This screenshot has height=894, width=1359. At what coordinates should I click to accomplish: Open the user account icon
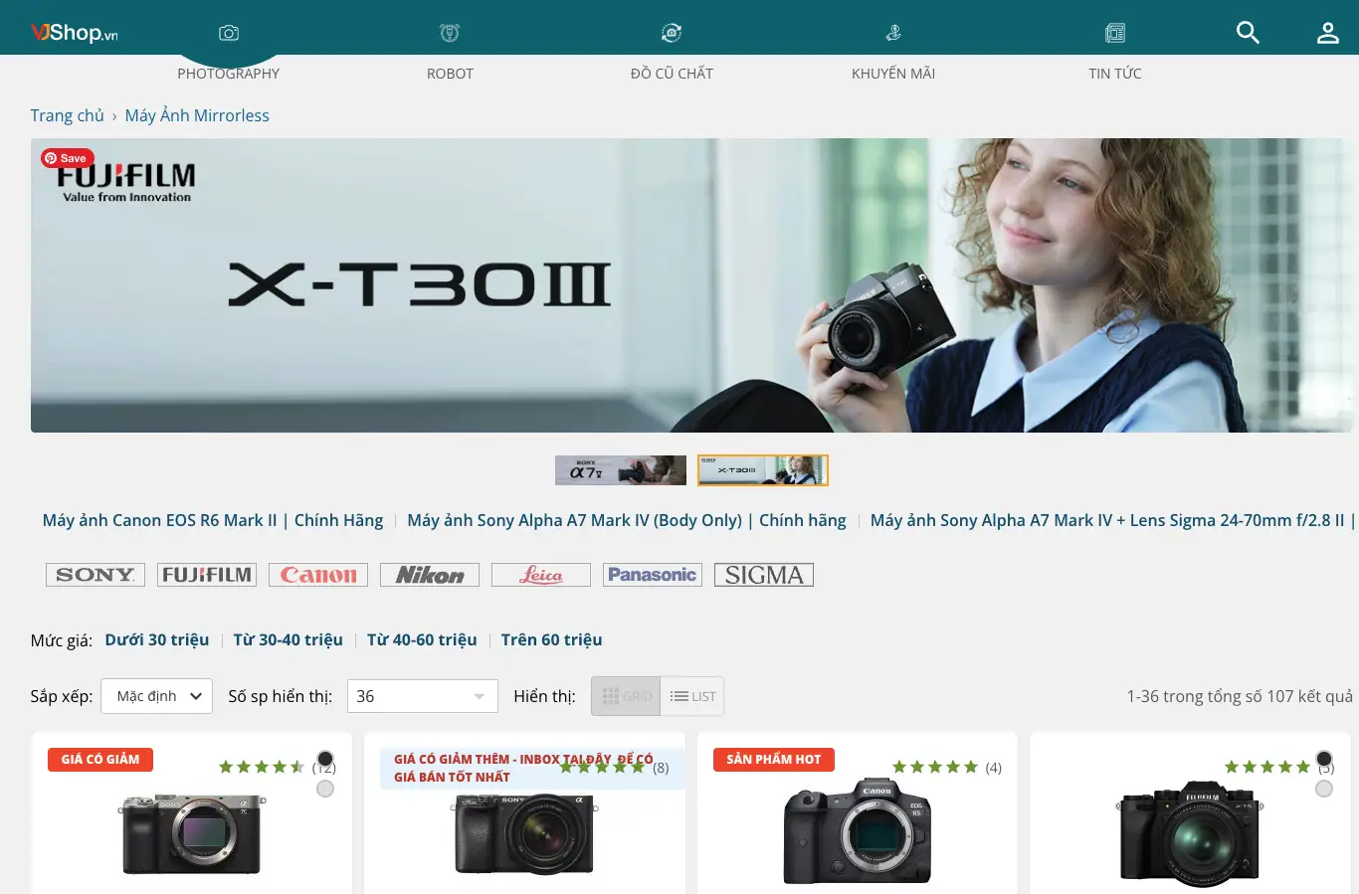tap(1328, 33)
